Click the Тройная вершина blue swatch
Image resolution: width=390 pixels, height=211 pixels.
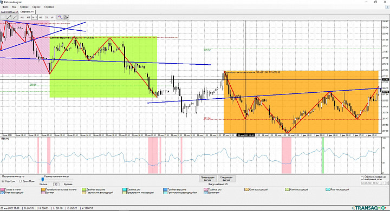165,189
